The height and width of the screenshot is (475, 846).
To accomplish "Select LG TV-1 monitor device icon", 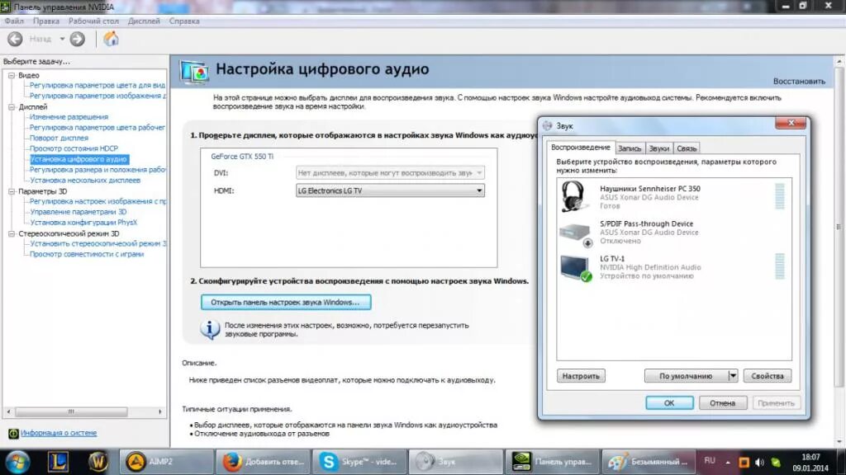I will (x=576, y=268).
